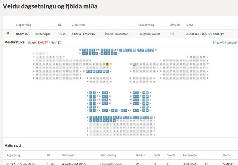Choose blue seat 35 in row U
Viewport: 238px width, 165px height.
(x=107, y=71)
